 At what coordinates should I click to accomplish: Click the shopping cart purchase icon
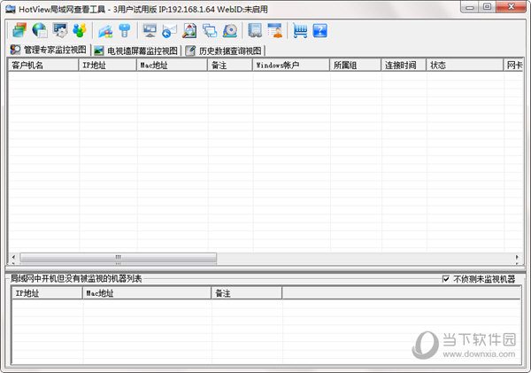[300, 30]
